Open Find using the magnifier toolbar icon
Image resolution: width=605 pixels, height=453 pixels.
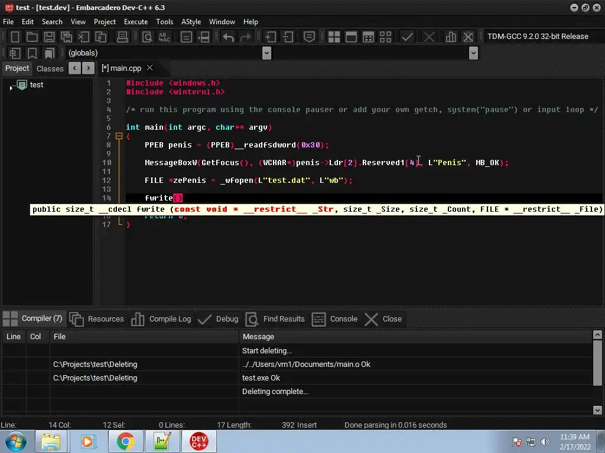147,37
